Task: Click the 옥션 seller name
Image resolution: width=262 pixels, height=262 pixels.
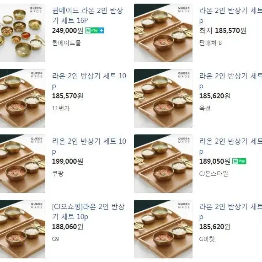Action: 205,108
